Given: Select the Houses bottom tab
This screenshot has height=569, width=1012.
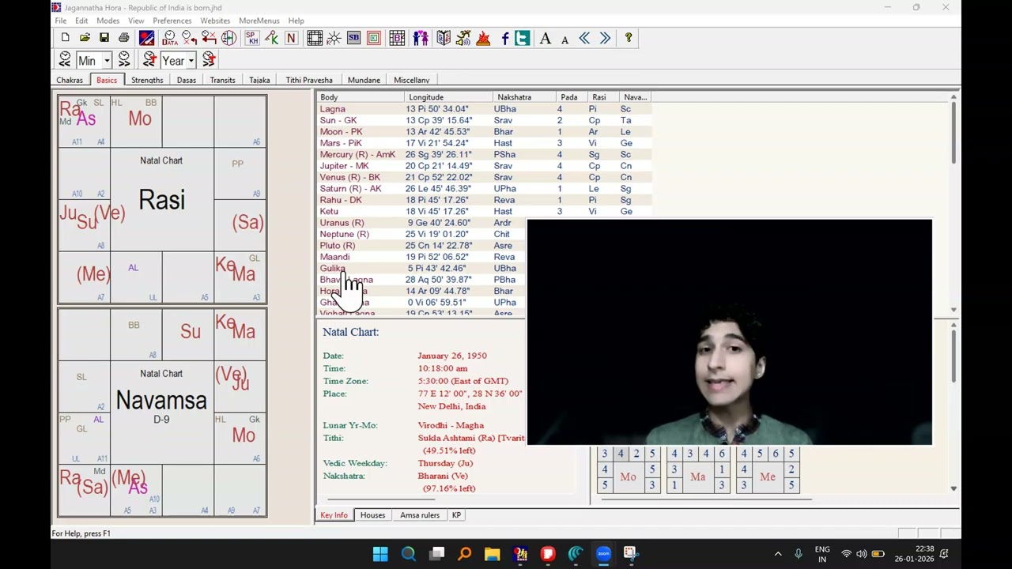Looking at the screenshot, I should point(372,515).
